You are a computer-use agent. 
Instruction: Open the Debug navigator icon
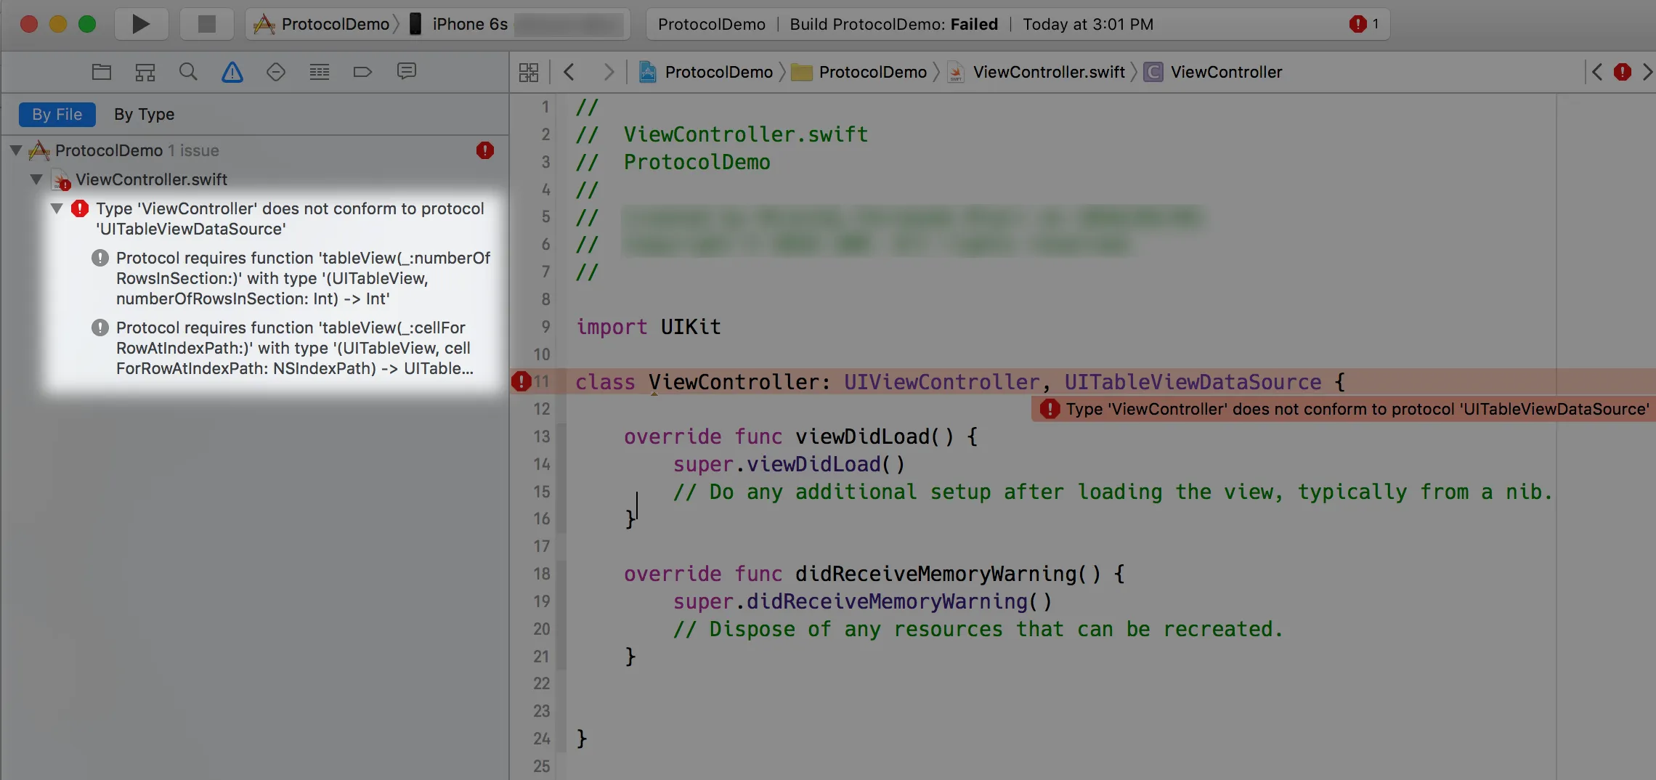320,72
